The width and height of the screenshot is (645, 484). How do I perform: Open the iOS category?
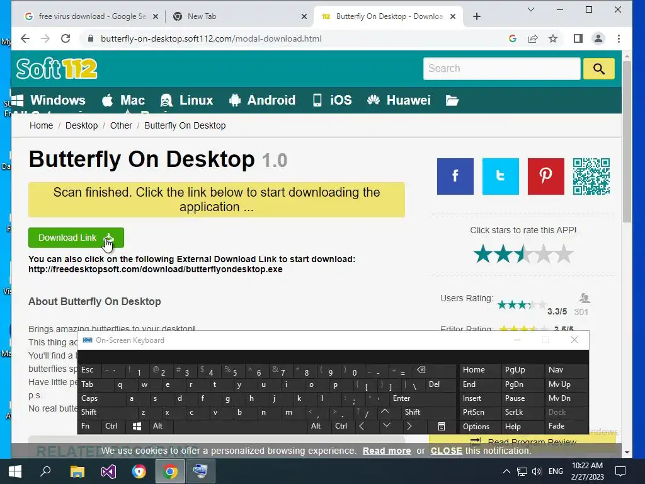tap(333, 100)
